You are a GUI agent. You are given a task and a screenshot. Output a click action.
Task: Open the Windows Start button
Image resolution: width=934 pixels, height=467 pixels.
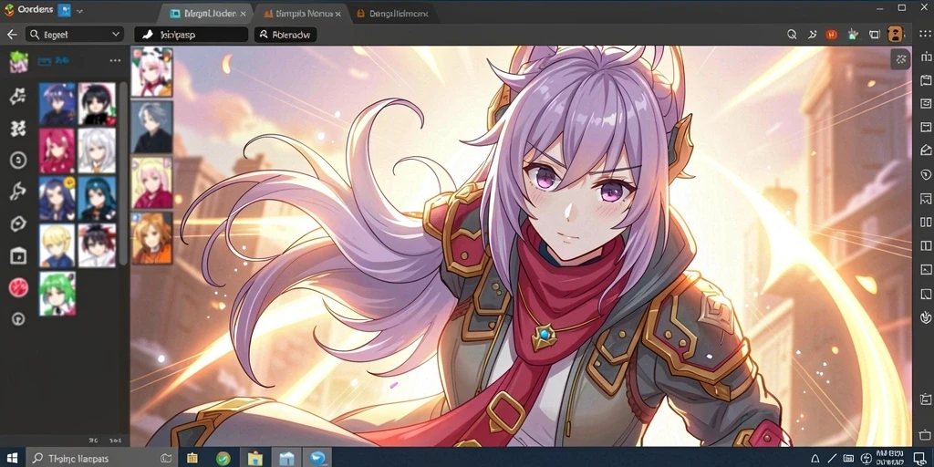(11, 458)
